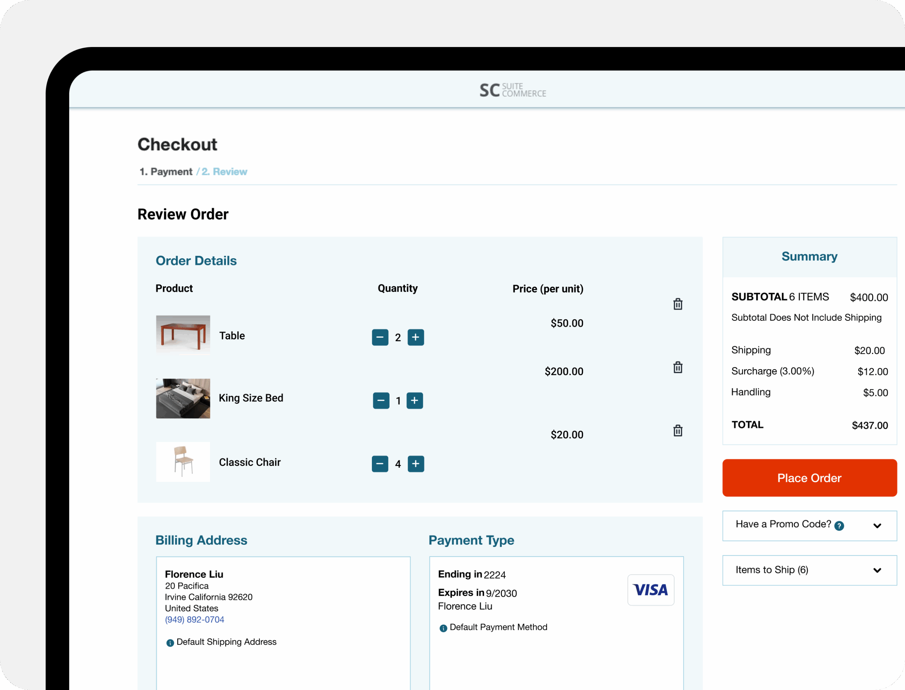The width and height of the screenshot is (905, 690).
Task: Click the Default Shipping Address info icon
Action: coord(170,643)
